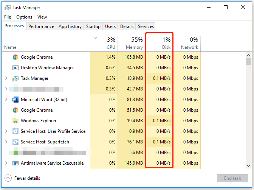Click the 1.4% CPU value
254x190 pixels.
pyautogui.click(x=111, y=57)
